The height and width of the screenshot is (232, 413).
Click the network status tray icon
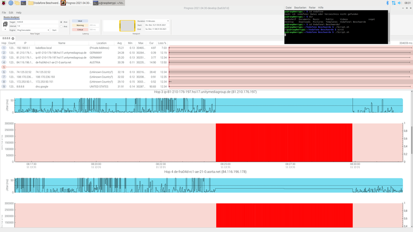[x=394, y=3]
